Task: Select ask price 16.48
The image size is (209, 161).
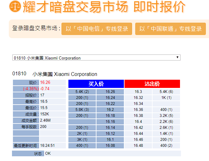Action: coord(138,146)
